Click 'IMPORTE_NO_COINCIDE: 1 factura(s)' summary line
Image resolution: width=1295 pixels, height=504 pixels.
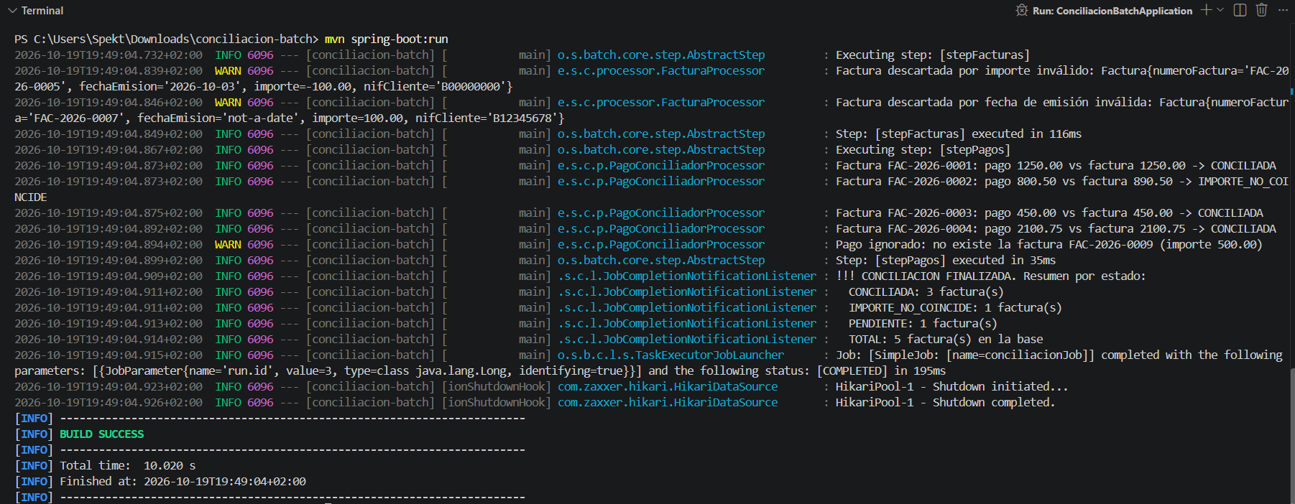click(955, 307)
